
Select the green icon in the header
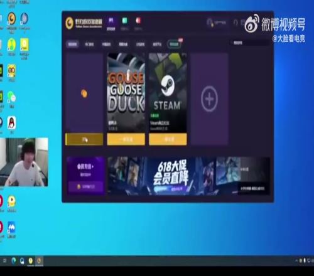pos(125,24)
